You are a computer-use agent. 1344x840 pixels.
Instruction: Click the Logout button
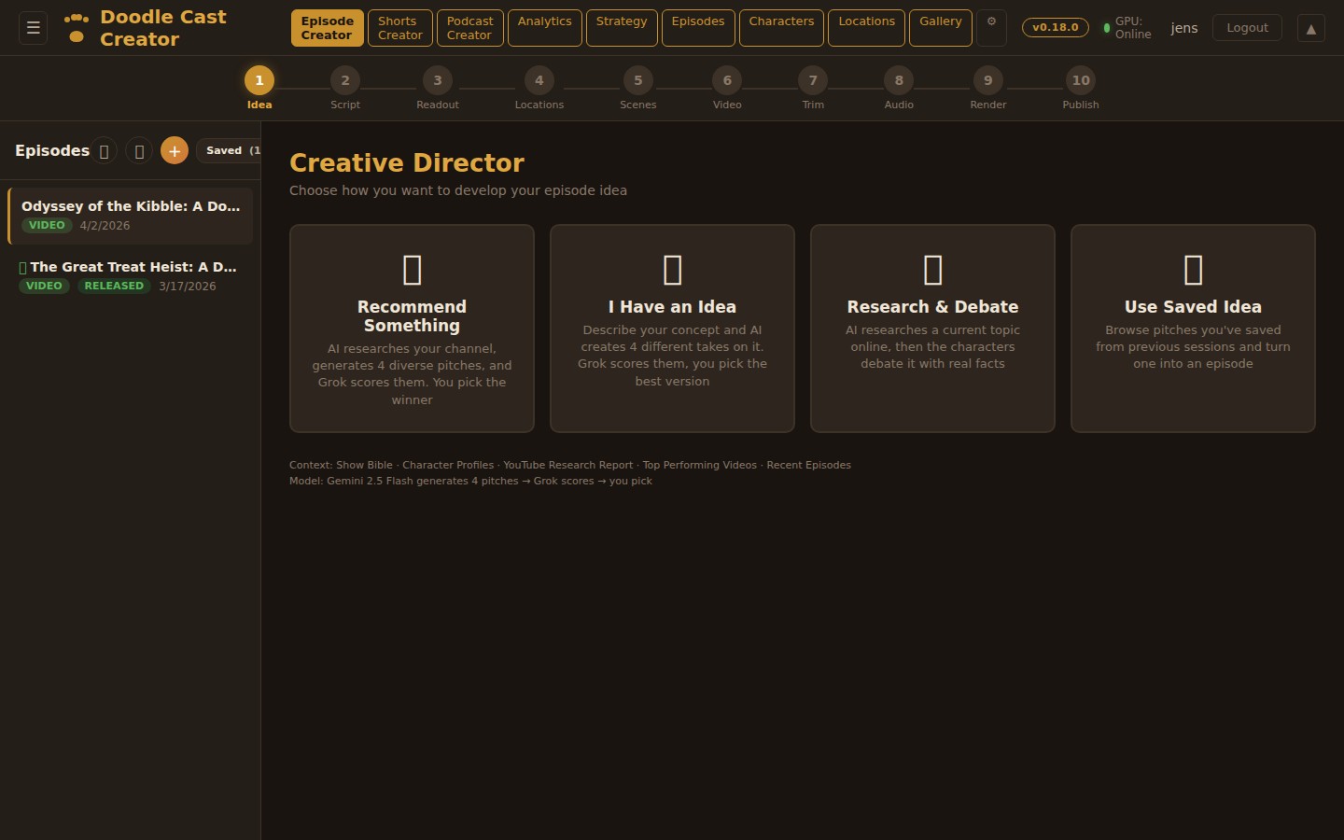click(x=1247, y=28)
